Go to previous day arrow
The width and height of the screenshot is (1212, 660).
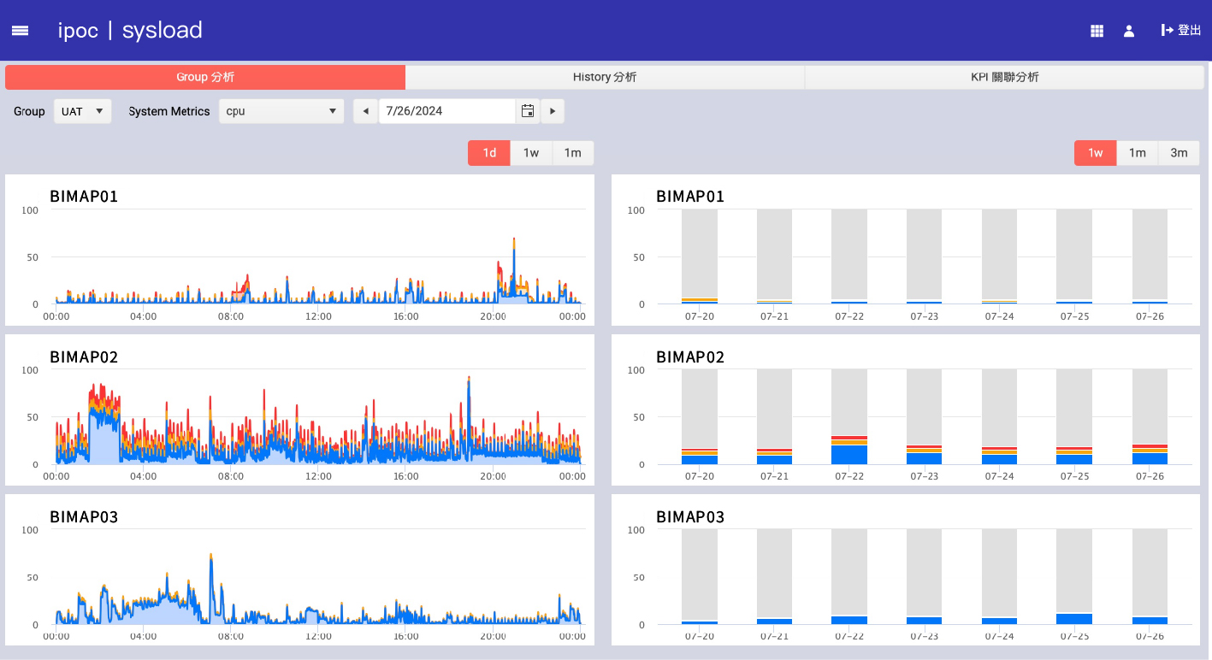coord(365,111)
